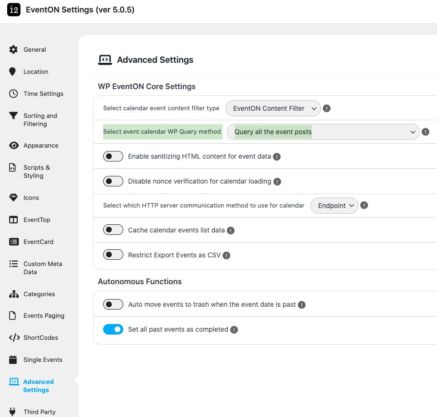
Task: Click info icon beside Cache calendar events
Action: (x=231, y=231)
